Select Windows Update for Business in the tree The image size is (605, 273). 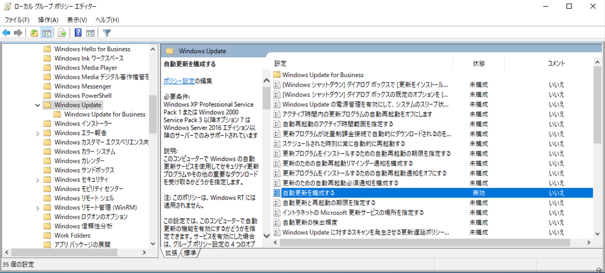coord(105,114)
